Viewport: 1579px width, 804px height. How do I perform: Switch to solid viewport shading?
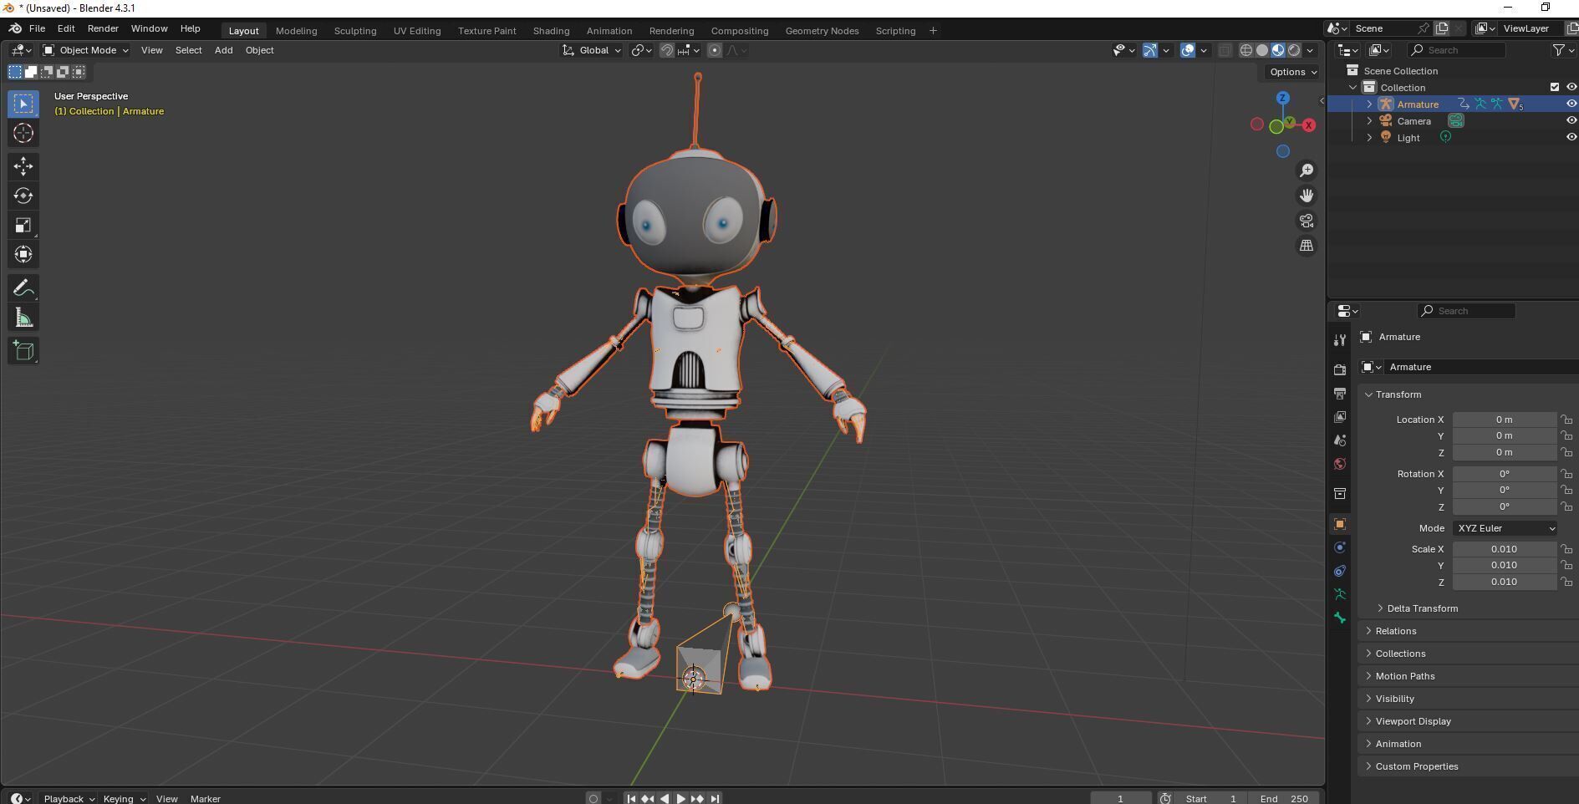[1262, 50]
